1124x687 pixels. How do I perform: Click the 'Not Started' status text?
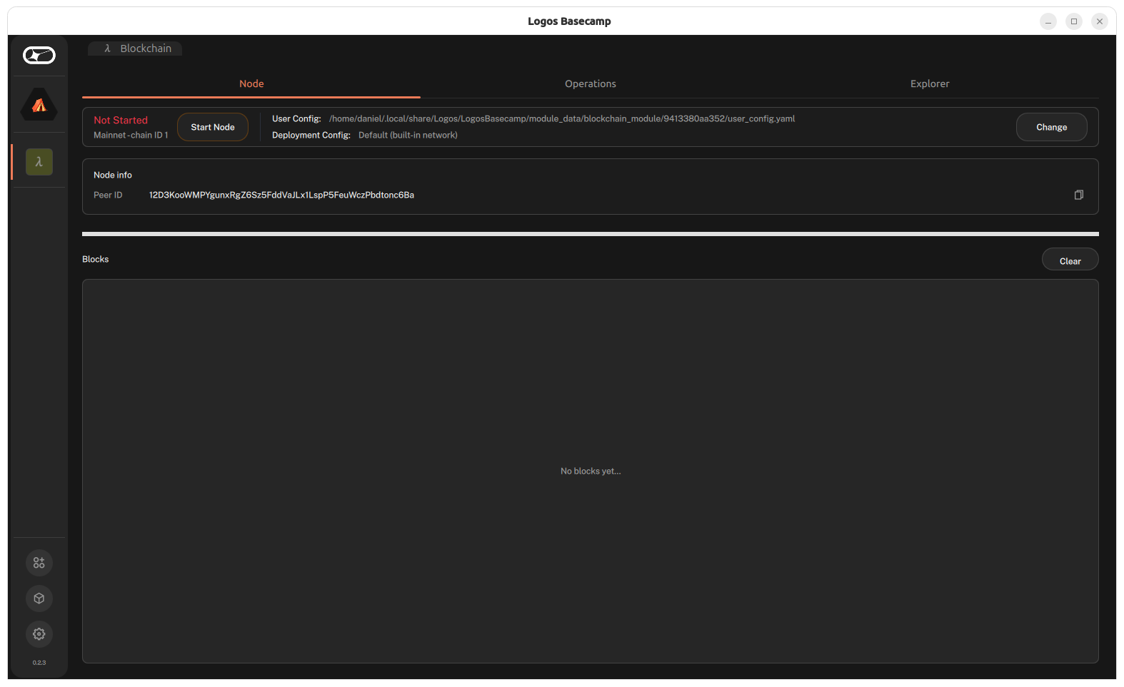(x=121, y=120)
